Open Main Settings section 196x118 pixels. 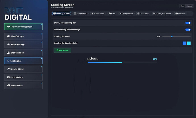coord(23,36)
